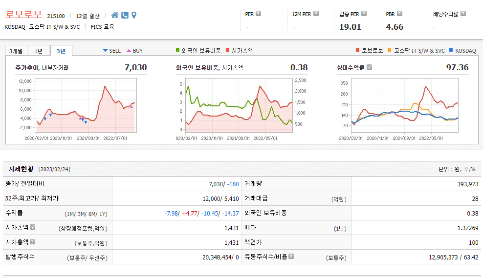Click the stock price chart value 7,030

[135, 67]
